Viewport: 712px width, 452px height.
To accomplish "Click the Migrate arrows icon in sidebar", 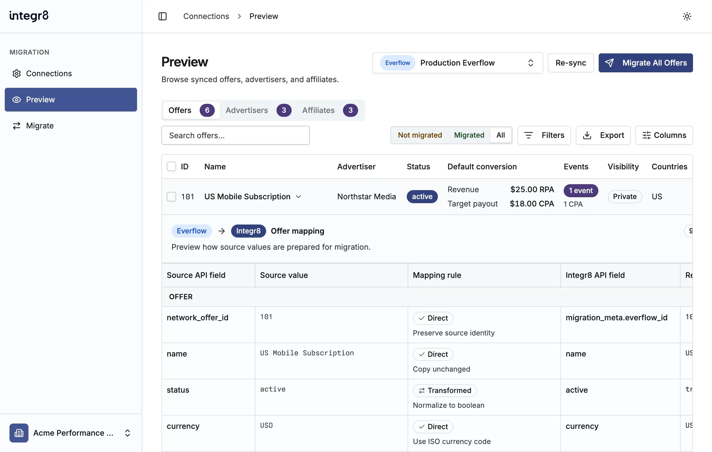I will pyautogui.click(x=17, y=126).
